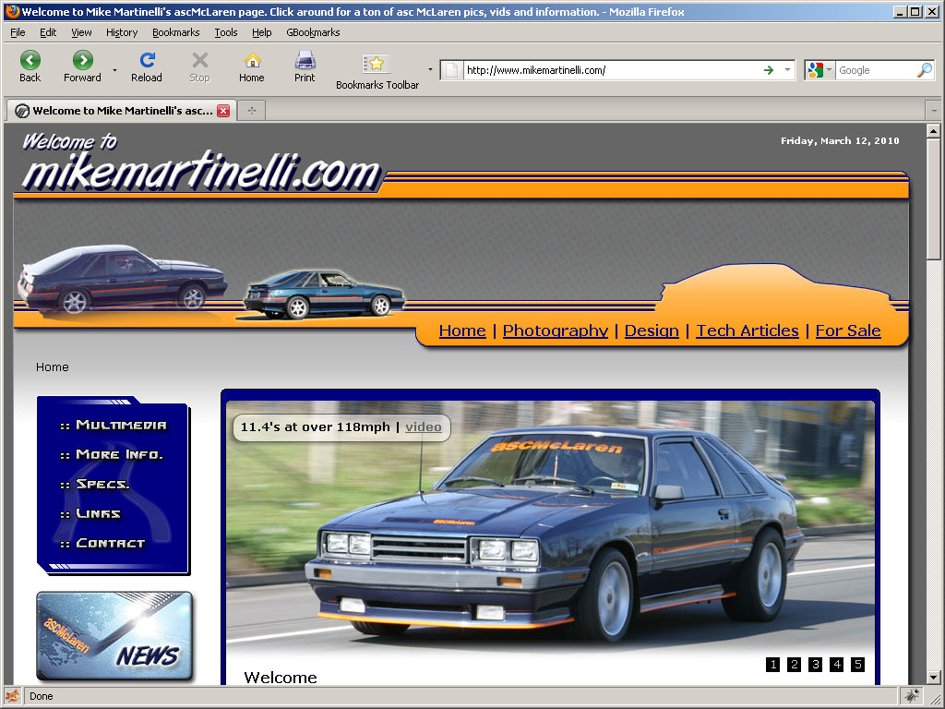Click the Home breadcrumb text
Screen dimensions: 945x709
52,367
